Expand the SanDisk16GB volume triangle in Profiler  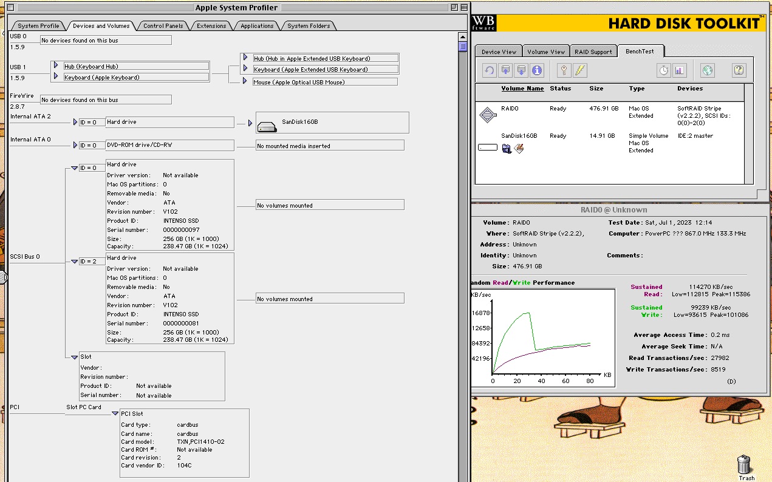point(250,123)
